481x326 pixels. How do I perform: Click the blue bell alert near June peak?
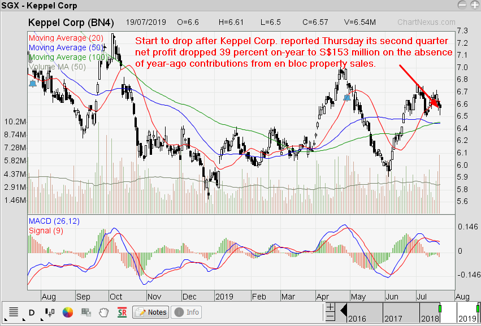pos(347,98)
